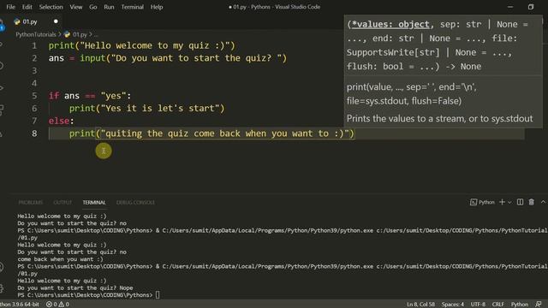Open the errors and warnings status indicator

[57, 305]
